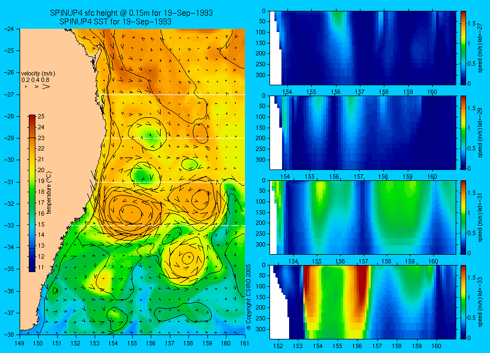
Task: Click the "11" tick on the temperature color bar
Action: (x=41, y=267)
